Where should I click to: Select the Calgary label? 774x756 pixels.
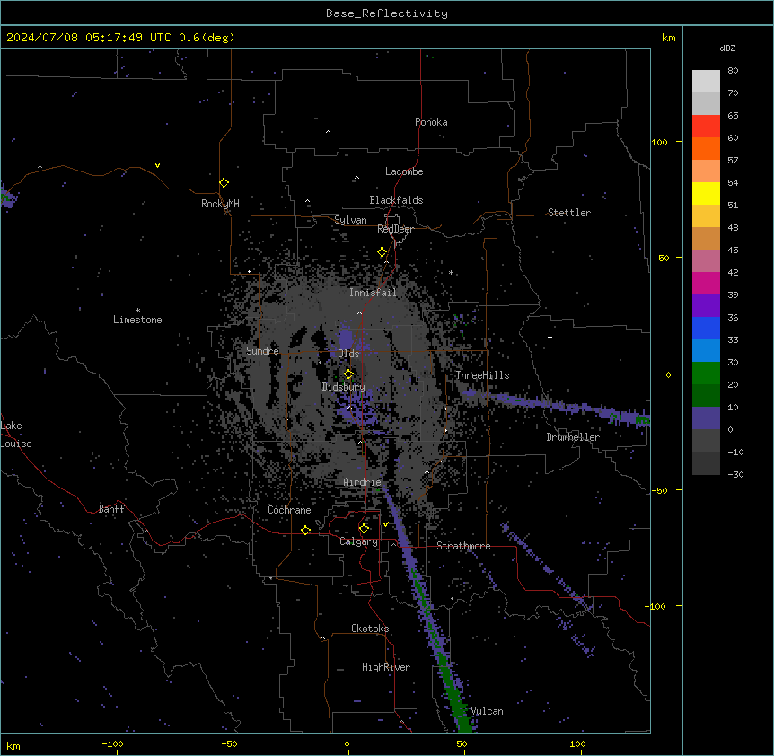[x=359, y=541]
